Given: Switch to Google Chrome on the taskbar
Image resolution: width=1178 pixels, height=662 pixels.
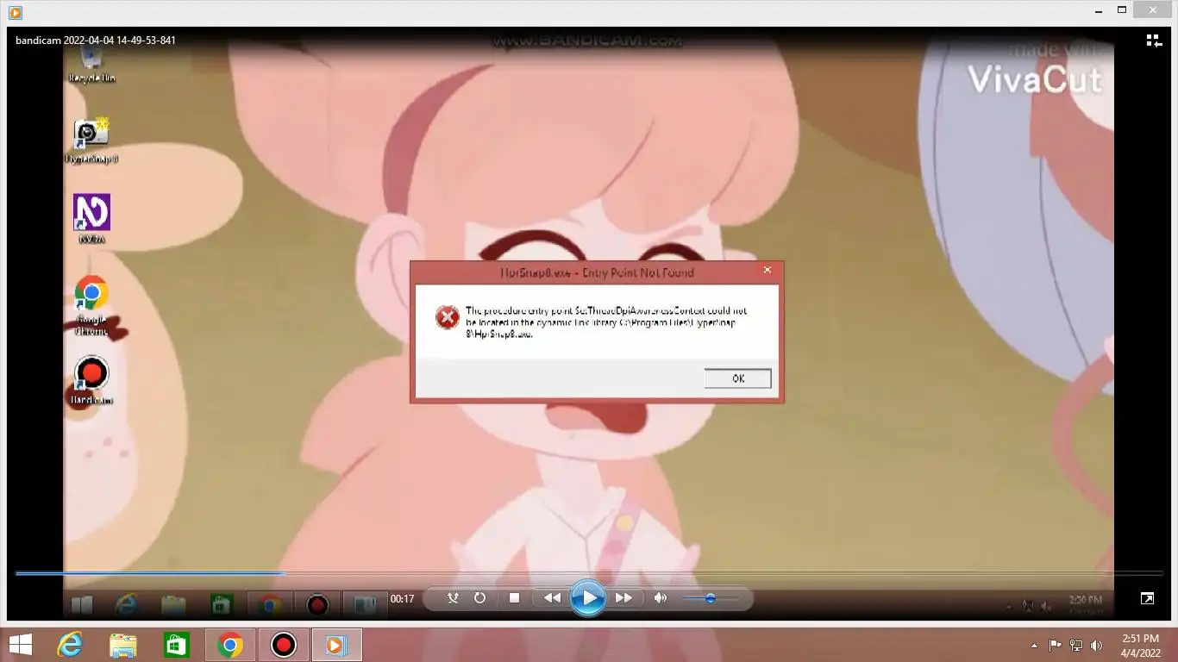Looking at the screenshot, I should 230,645.
